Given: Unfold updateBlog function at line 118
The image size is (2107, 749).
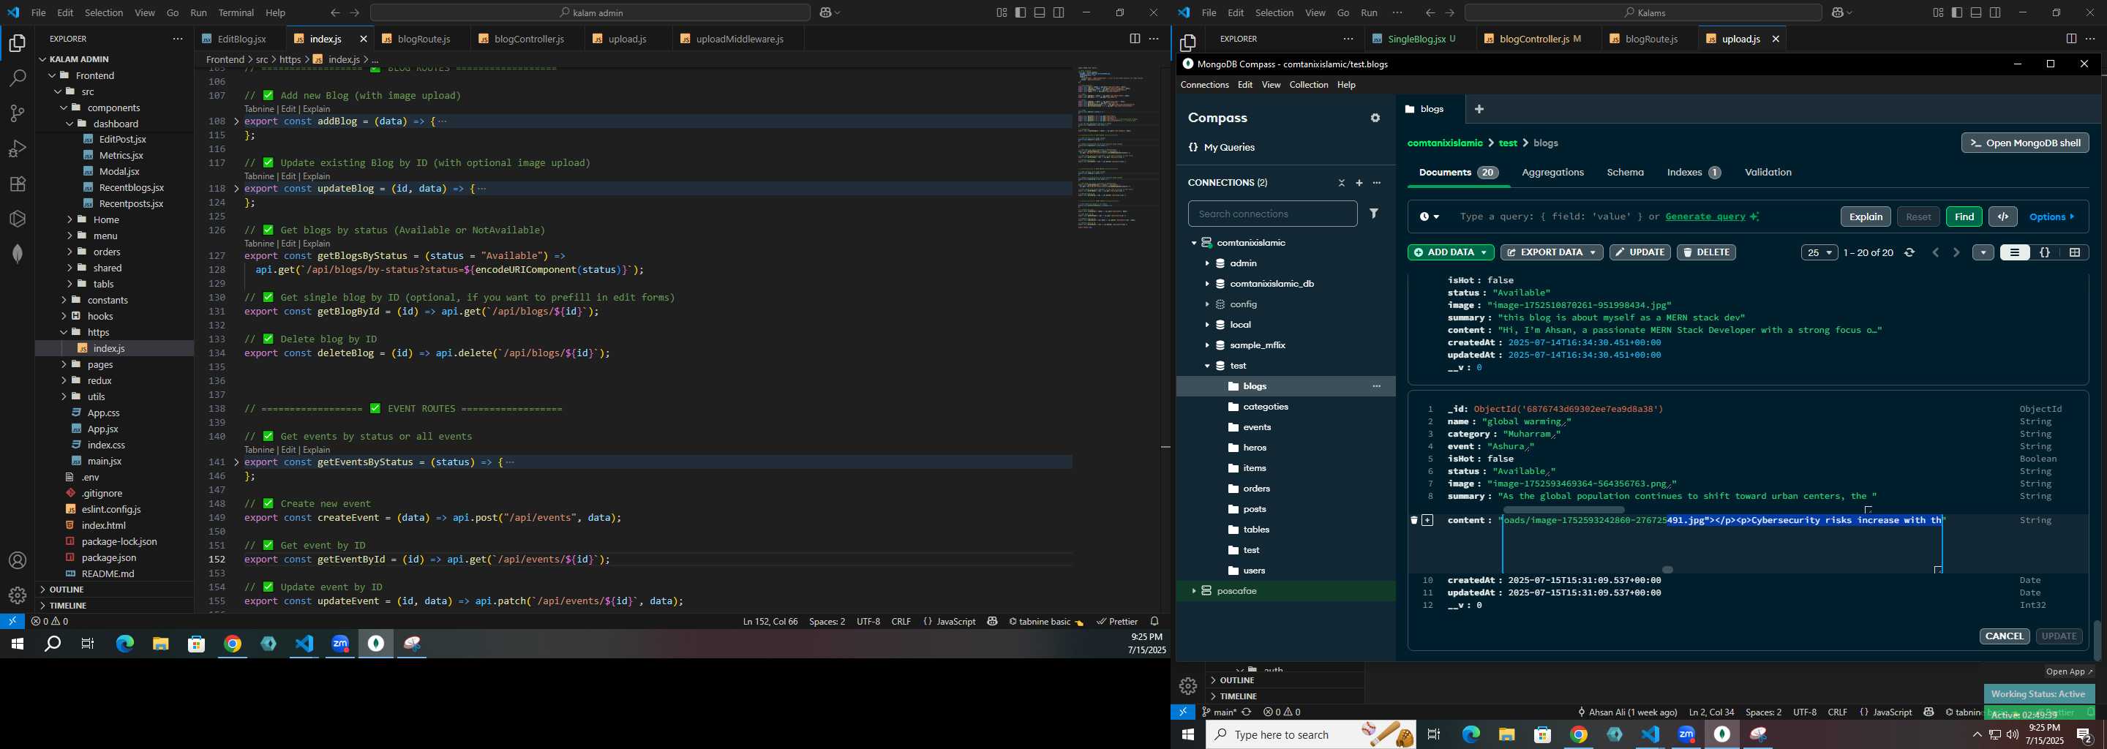Looking at the screenshot, I should coord(237,189).
